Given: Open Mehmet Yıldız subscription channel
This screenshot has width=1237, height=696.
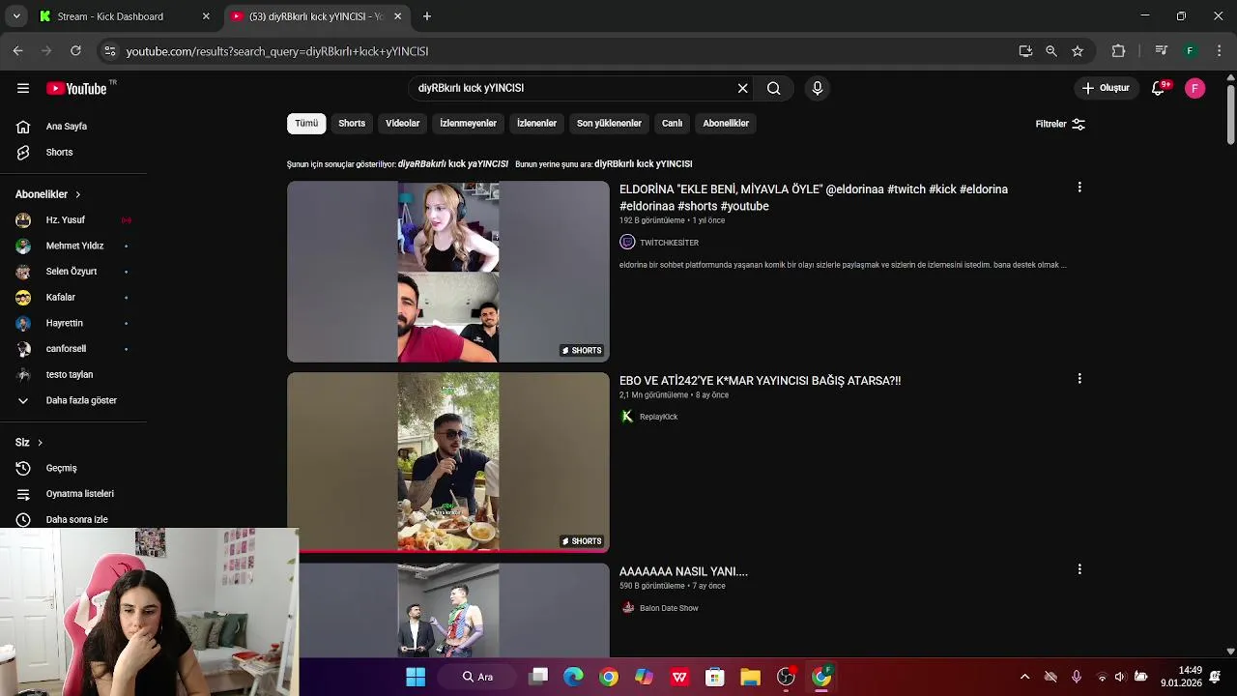Looking at the screenshot, I should (x=73, y=246).
